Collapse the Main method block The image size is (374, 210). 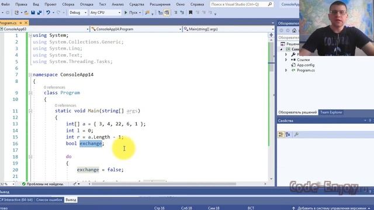point(30,111)
